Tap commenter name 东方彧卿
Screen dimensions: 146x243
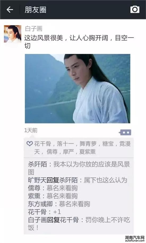coord(40,204)
